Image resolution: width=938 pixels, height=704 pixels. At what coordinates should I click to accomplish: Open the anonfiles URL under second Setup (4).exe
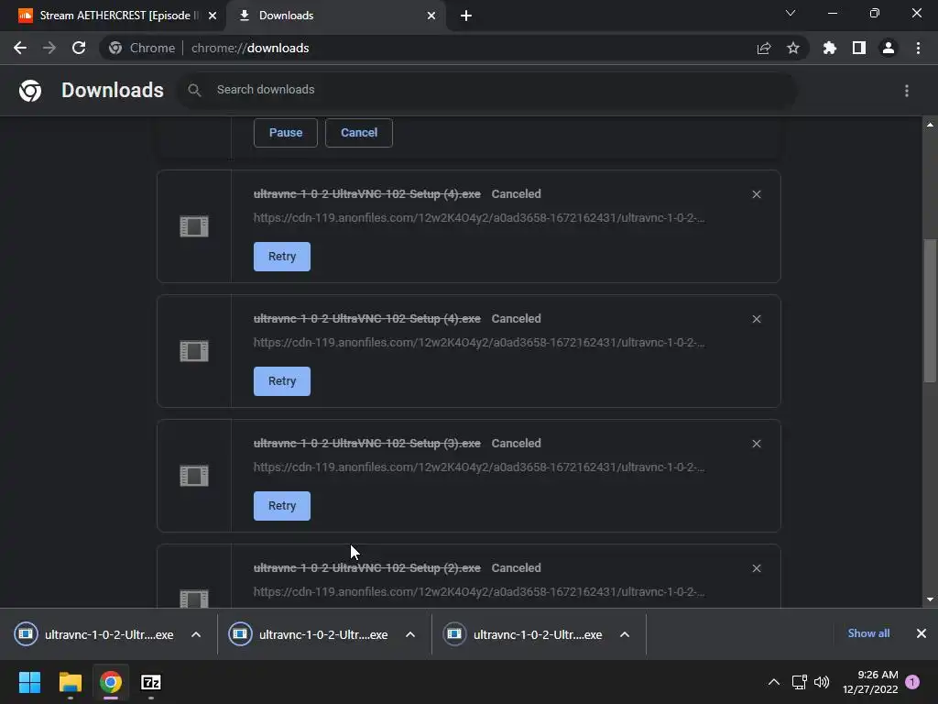(479, 343)
